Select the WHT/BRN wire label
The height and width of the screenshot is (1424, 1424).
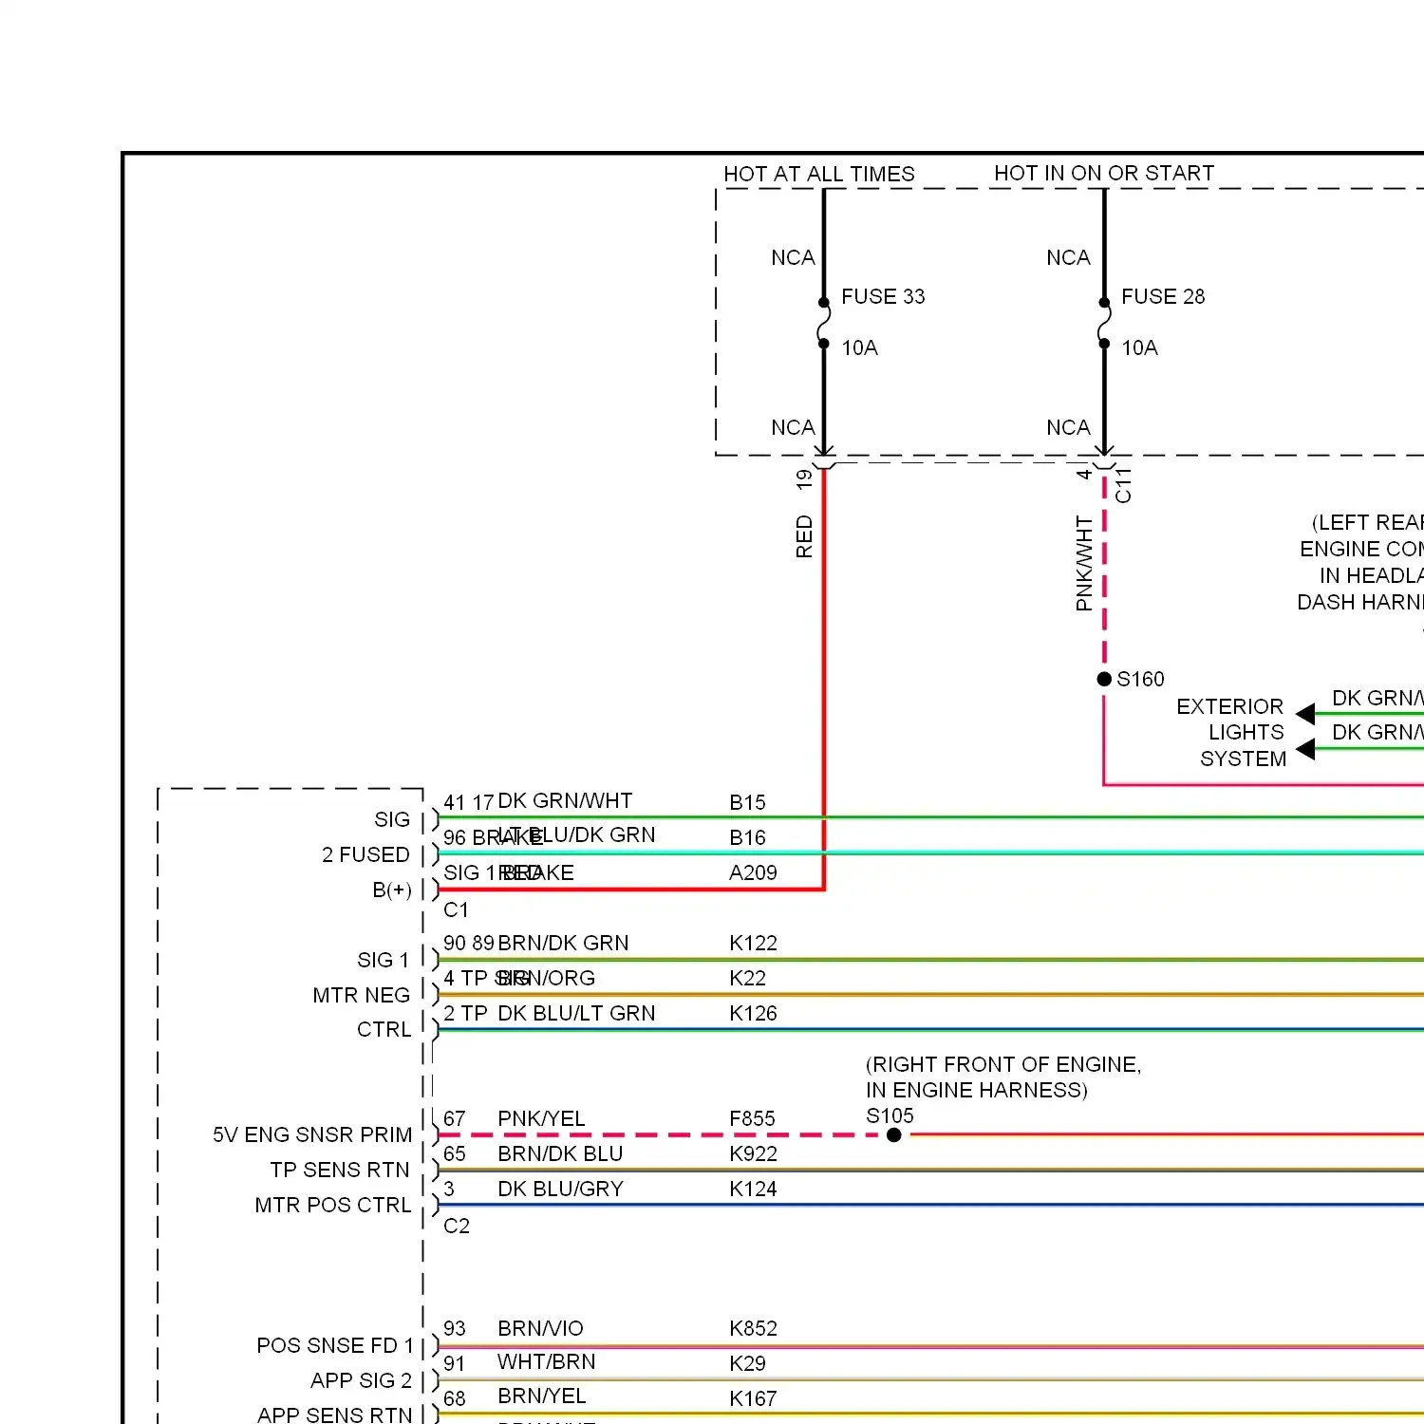coord(547,1361)
